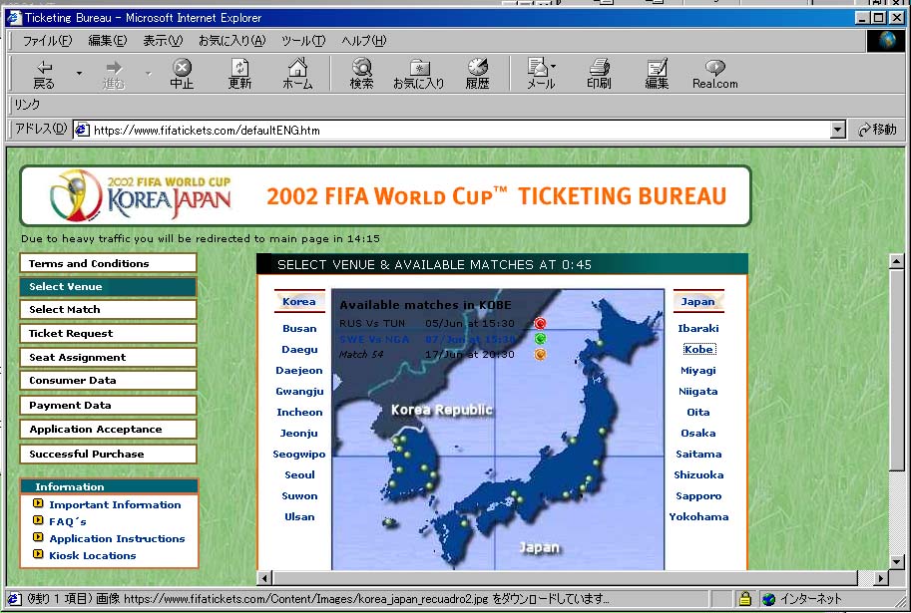Click the page scroll down arrow
This screenshot has width=911, height=613.
coord(896,561)
